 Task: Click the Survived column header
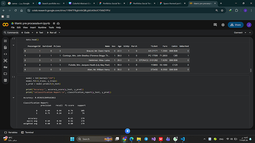tap(47, 46)
